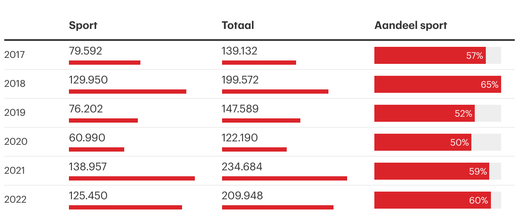The image size is (519, 218).
Task: Click the Sport value 79.592
Action: point(86,51)
